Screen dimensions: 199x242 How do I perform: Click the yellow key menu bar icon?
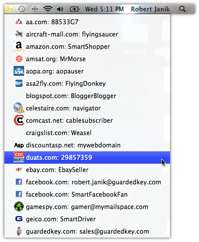[x=10, y=9]
